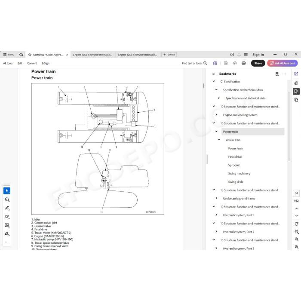
Task: Open the Edit menu
Action: [x=20, y=63]
